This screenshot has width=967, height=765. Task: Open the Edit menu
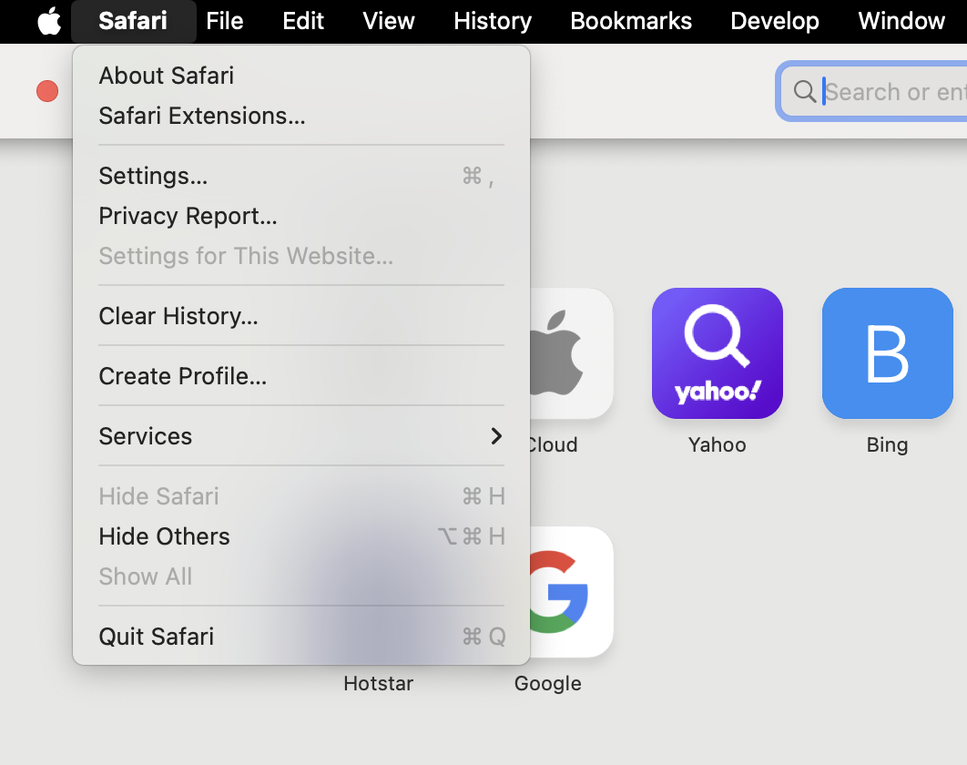pos(303,21)
